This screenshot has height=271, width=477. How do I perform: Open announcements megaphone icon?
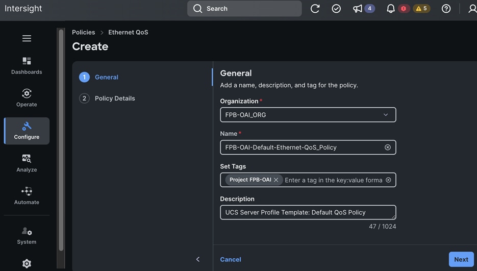358,9
